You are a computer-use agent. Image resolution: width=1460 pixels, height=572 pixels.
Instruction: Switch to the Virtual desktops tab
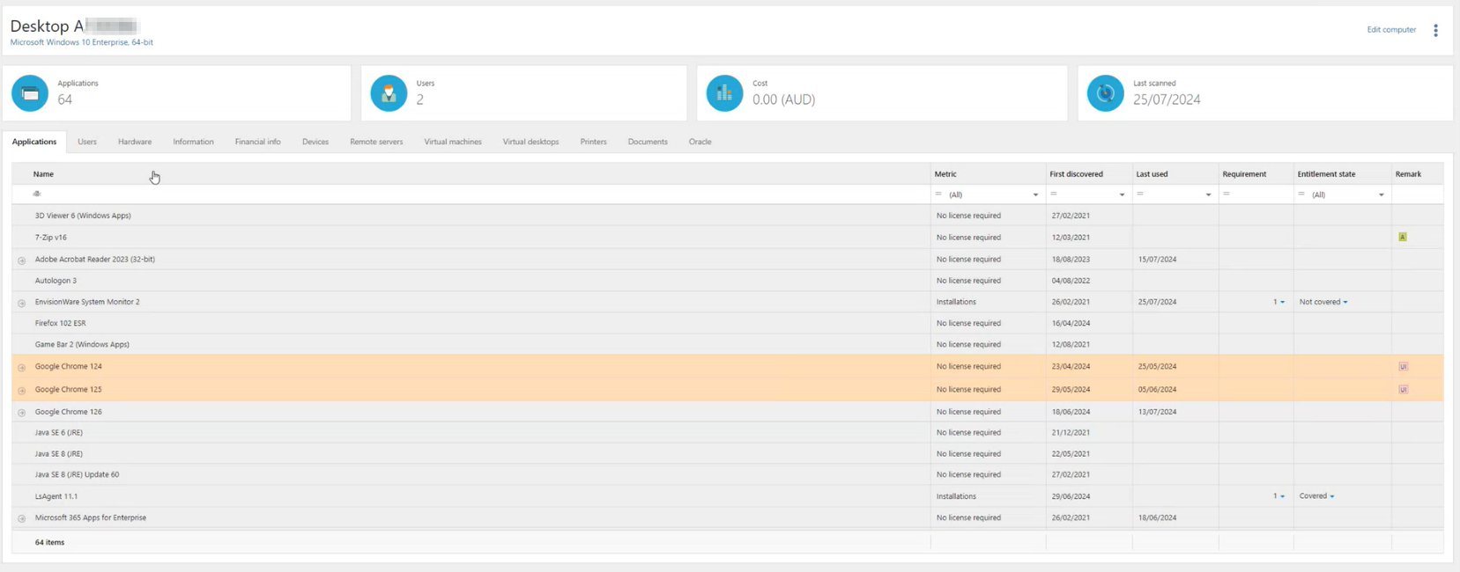coord(530,142)
